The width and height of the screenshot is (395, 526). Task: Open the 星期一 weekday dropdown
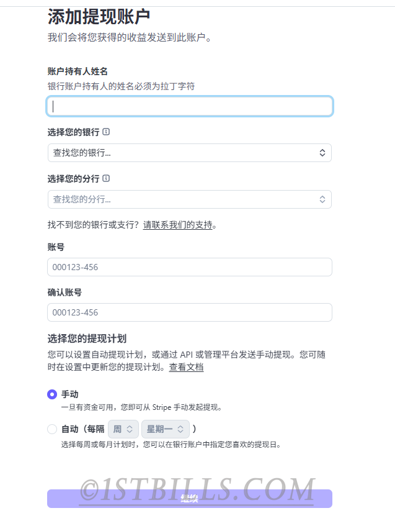(165, 429)
